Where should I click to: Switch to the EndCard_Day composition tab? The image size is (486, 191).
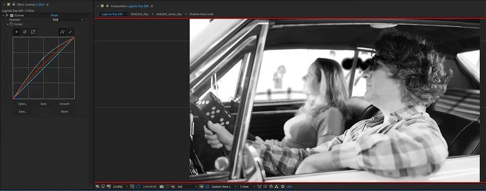[140, 14]
